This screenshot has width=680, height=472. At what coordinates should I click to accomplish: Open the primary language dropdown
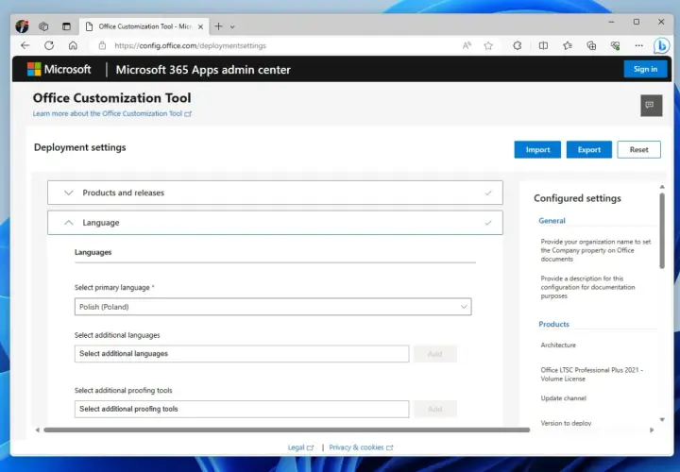point(273,307)
